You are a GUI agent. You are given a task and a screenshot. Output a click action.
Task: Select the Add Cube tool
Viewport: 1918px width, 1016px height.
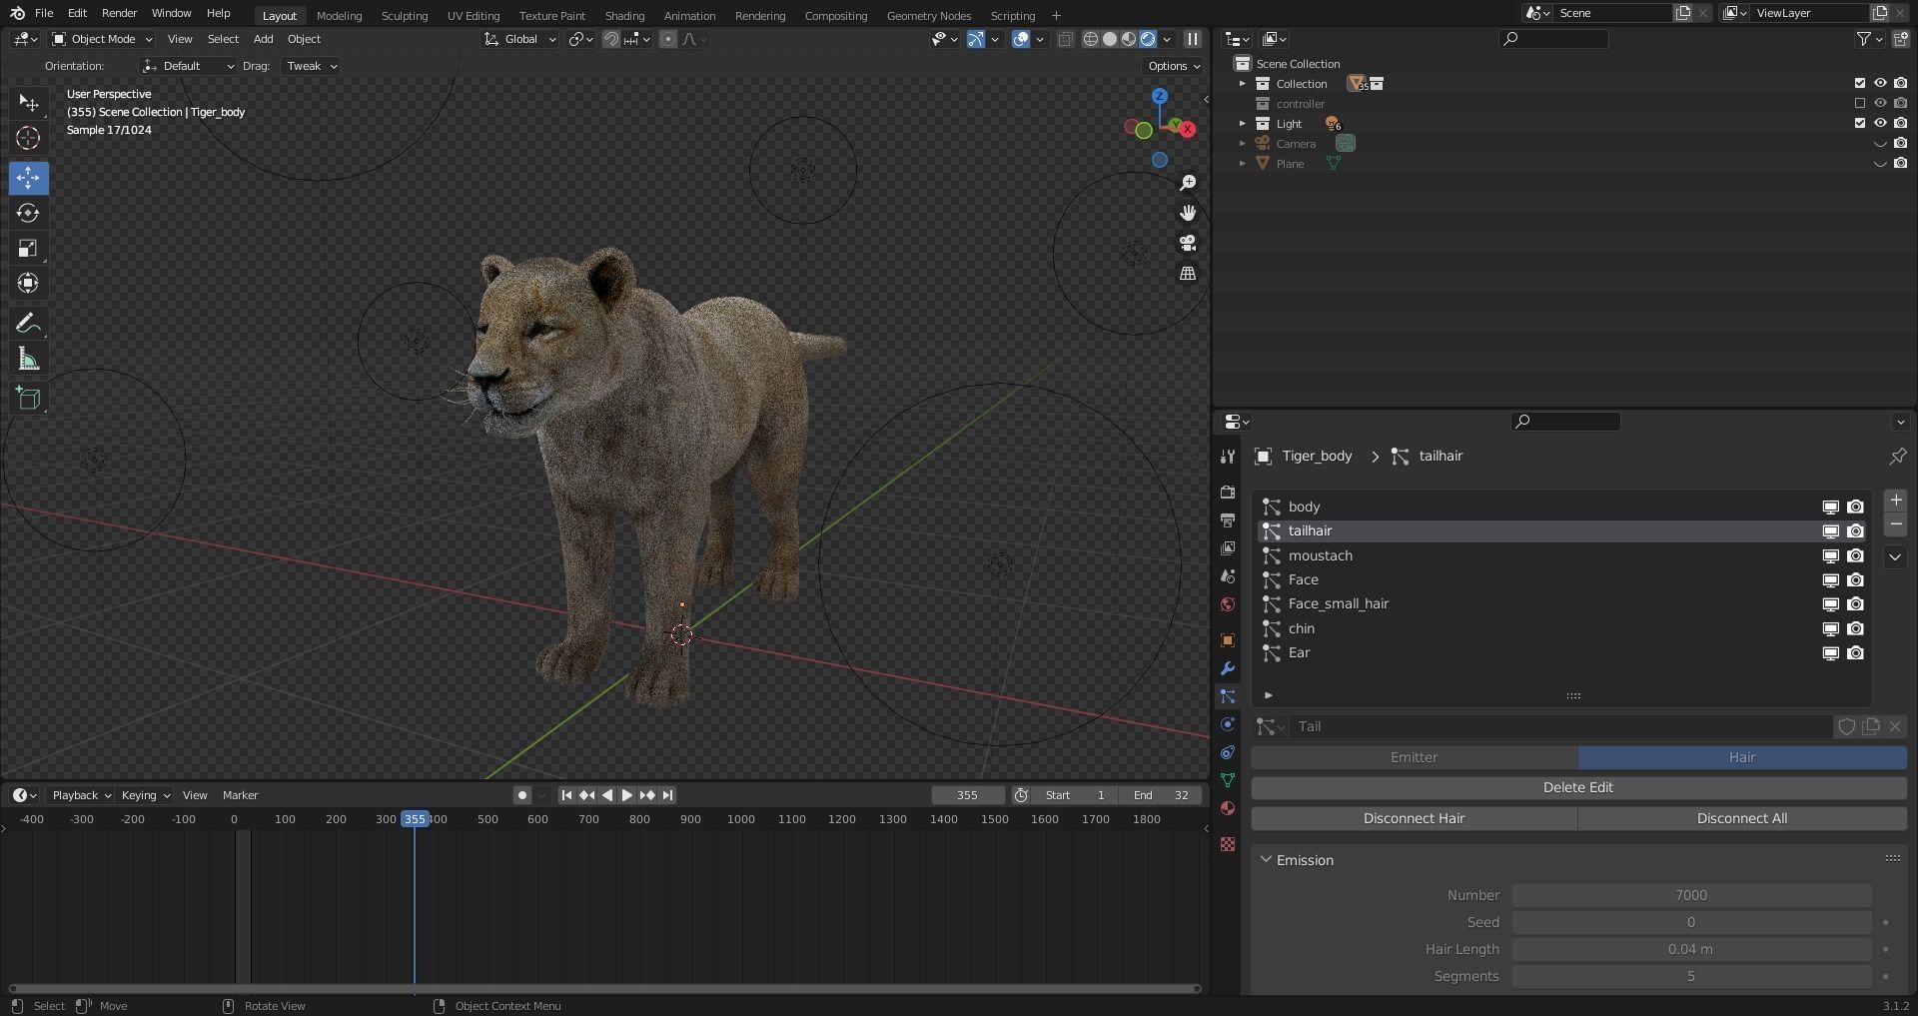[x=28, y=399]
